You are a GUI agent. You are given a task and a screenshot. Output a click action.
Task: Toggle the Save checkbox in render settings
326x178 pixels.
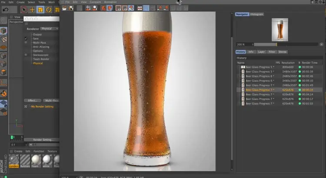[26, 39]
